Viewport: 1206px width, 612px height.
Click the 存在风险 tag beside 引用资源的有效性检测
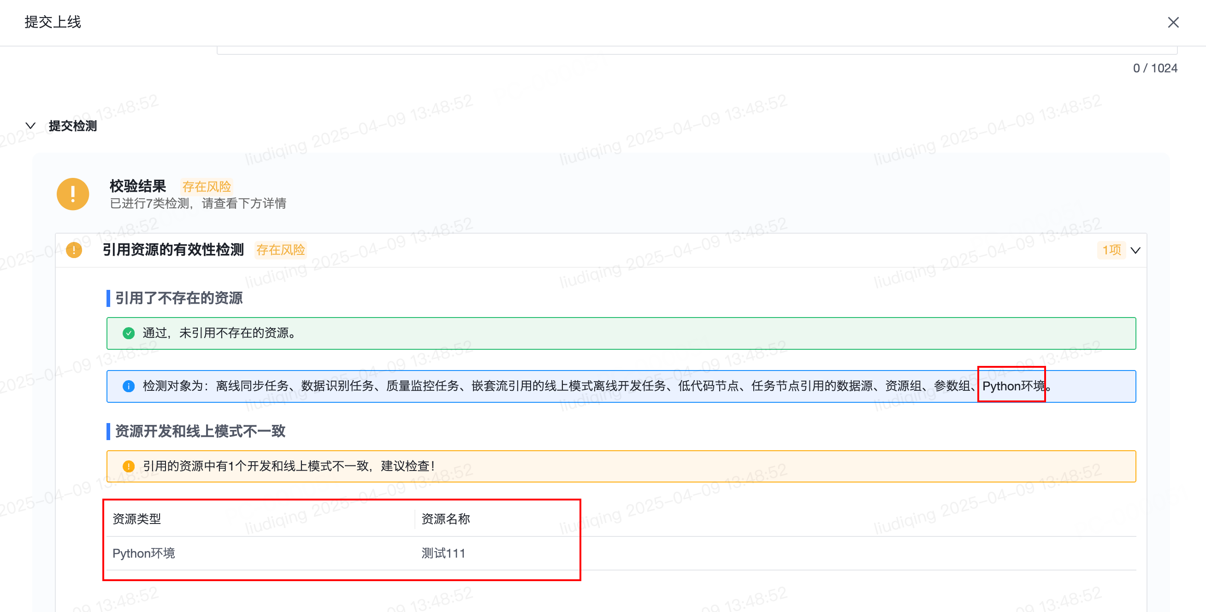point(280,250)
